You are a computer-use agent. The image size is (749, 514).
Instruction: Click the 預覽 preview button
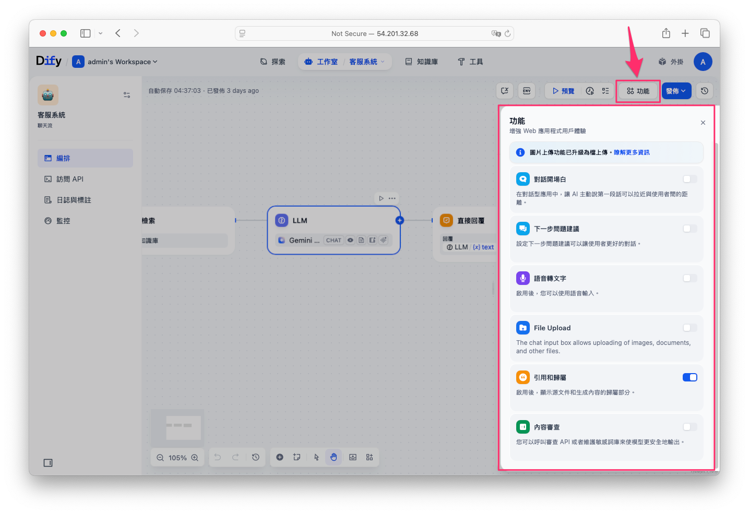[563, 91]
